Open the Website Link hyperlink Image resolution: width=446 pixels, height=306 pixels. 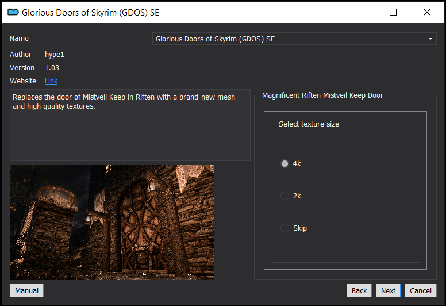pos(51,81)
